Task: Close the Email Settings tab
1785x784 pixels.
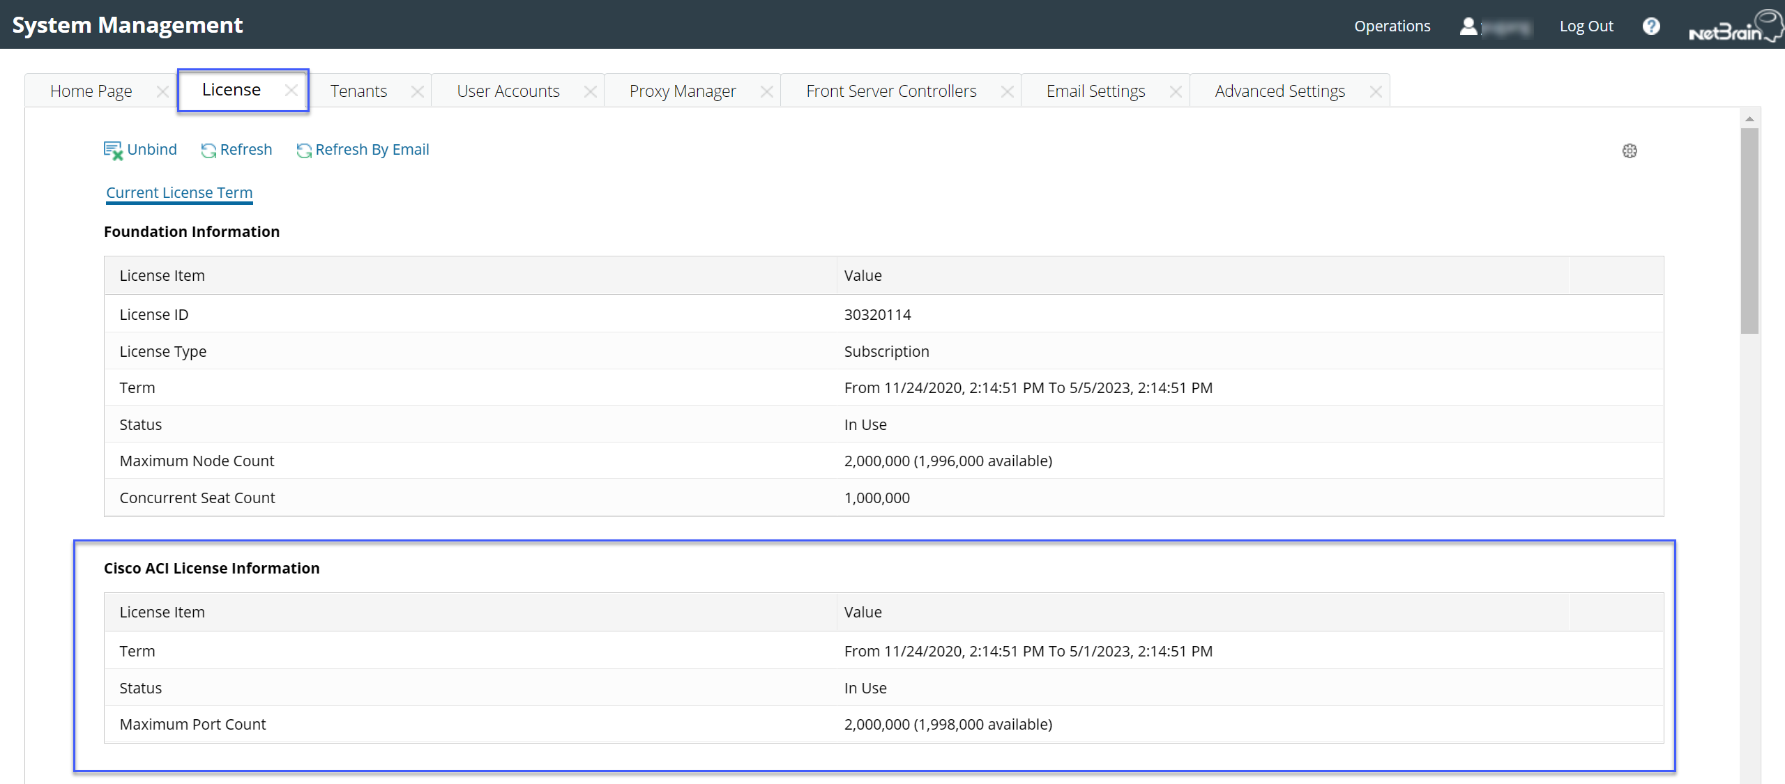Action: coord(1175,91)
